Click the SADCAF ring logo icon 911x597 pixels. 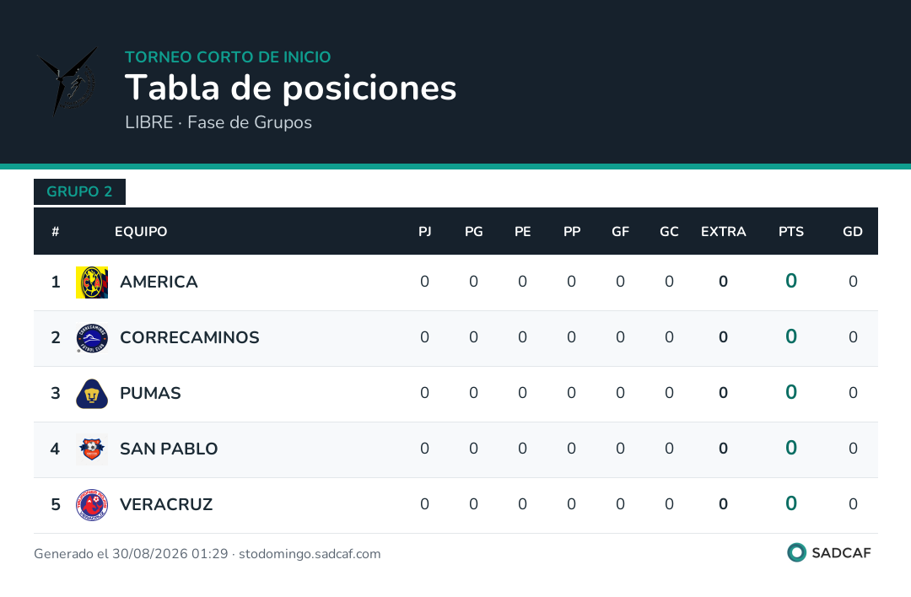click(x=796, y=552)
